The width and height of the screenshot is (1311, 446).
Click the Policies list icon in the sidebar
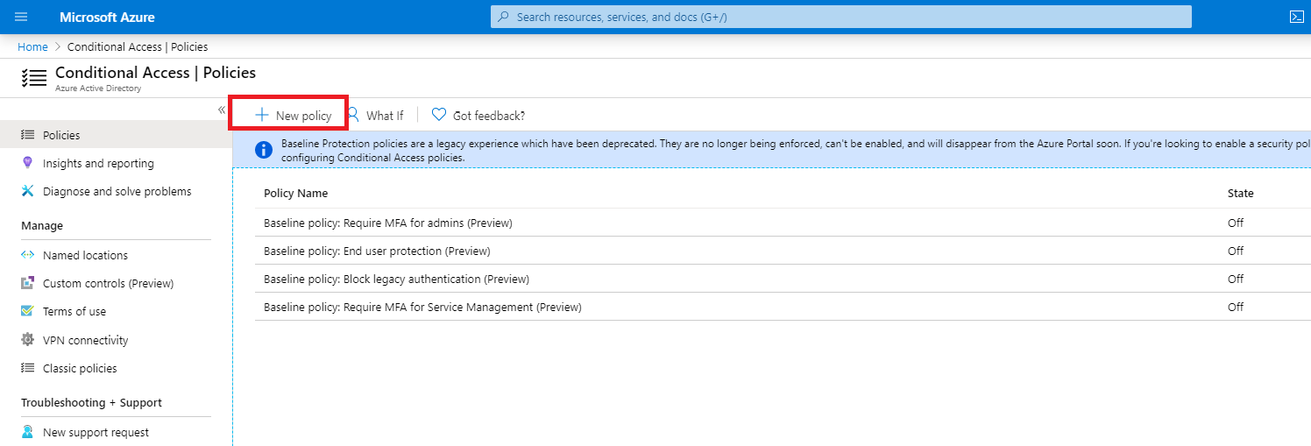coord(27,135)
